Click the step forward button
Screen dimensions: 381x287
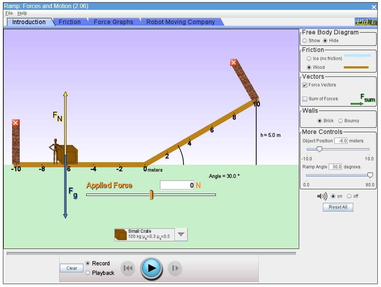[175, 268]
